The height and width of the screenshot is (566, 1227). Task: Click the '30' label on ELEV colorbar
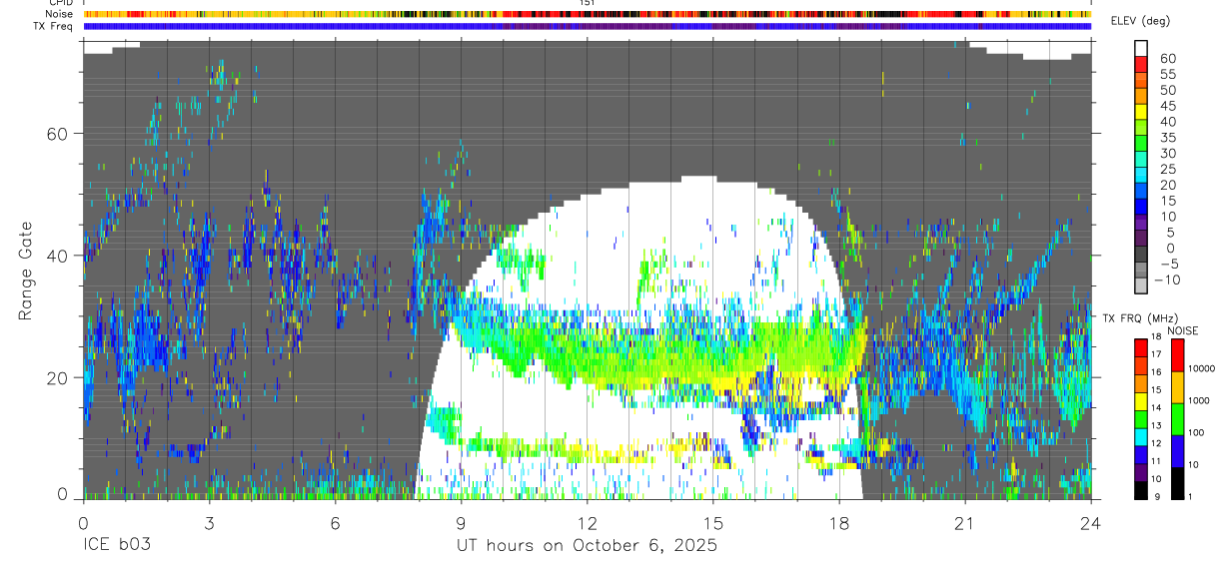click(1166, 154)
